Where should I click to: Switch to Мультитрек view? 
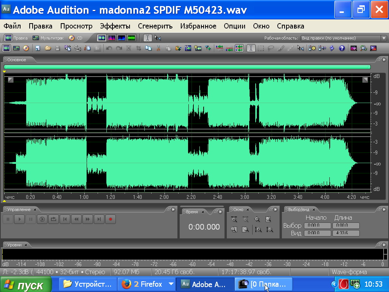pos(48,38)
